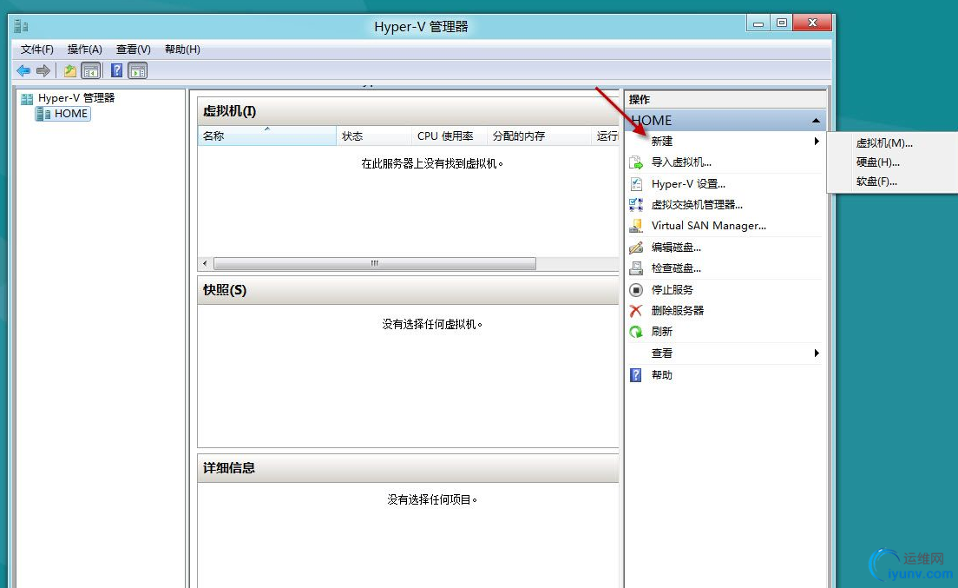Image resolution: width=958 pixels, height=588 pixels.
Task: Click the left scroll arrow of 虚拟机 list
Action: pyautogui.click(x=205, y=263)
